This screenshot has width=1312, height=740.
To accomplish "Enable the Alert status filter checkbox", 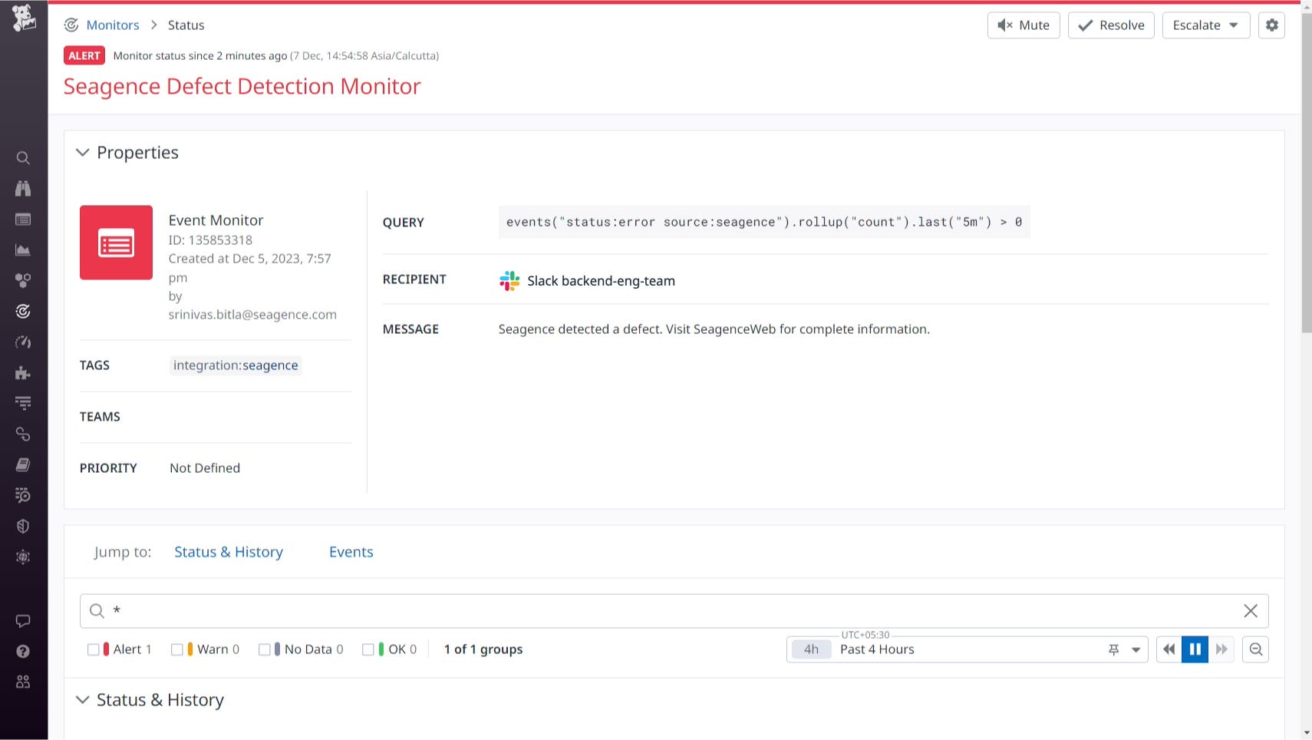I will [94, 649].
